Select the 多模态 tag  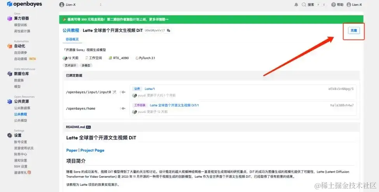[x=86, y=66]
